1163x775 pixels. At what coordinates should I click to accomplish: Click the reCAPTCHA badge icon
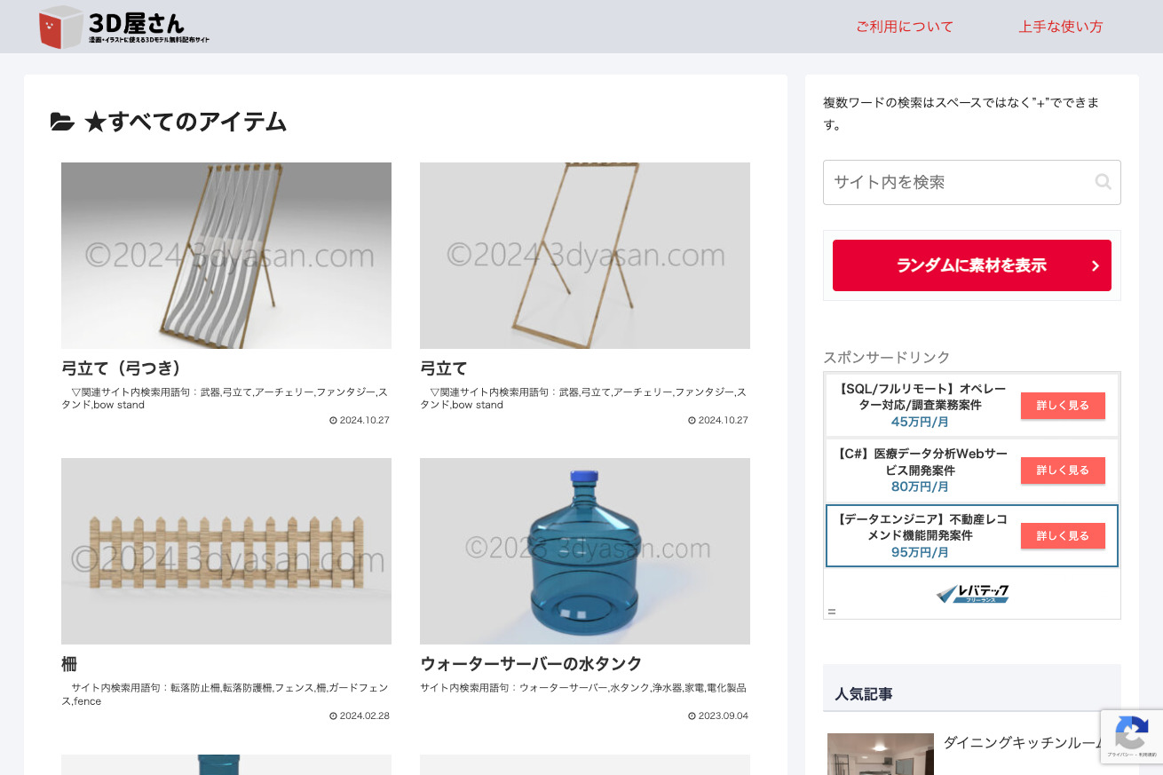coord(1131,737)
